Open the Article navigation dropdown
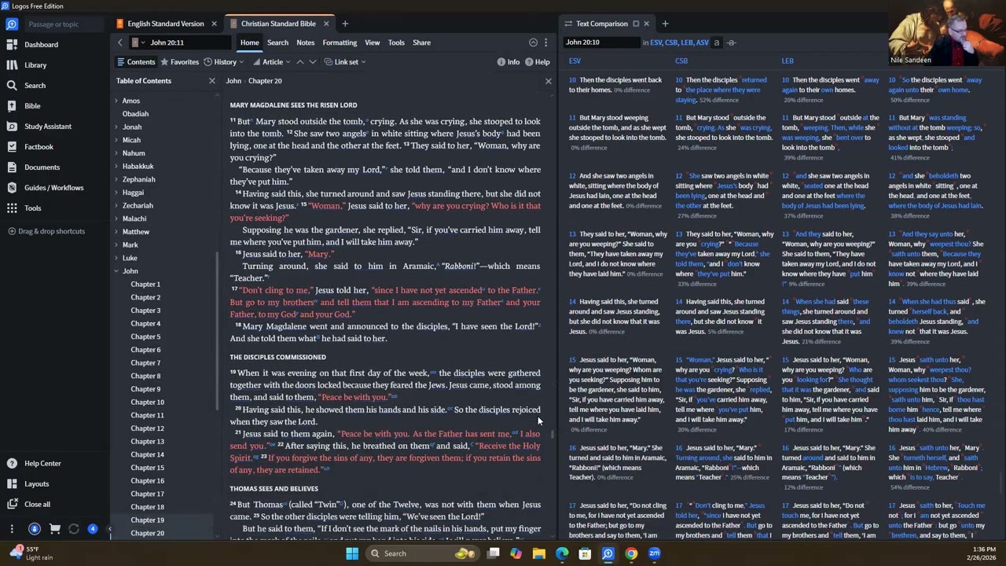Viewport: 1006px width, 566px height. (271, 62)
